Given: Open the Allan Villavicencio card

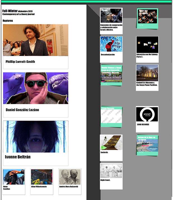Looking at the screenshot, I should [42, 182].
